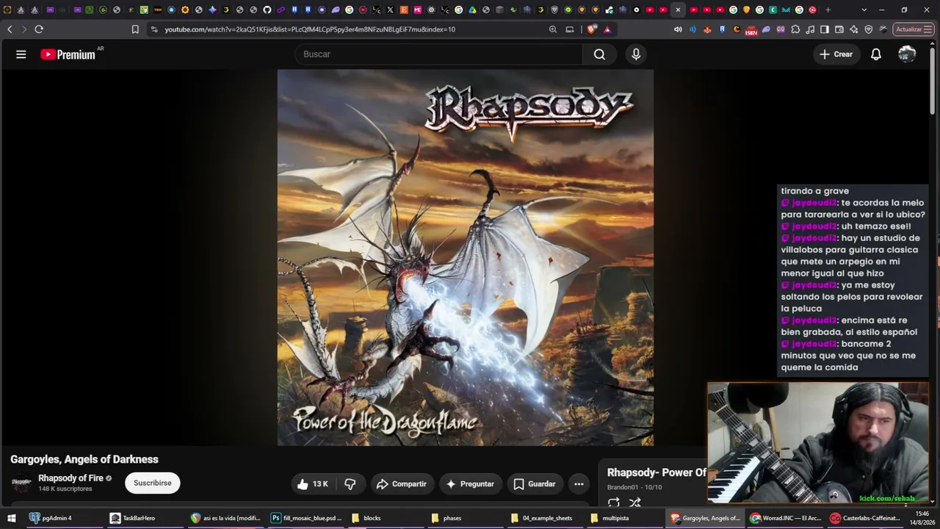940x529 pixels.
Task: Subscribe with the Suscribirse button
Action: [x=153, y=483]
